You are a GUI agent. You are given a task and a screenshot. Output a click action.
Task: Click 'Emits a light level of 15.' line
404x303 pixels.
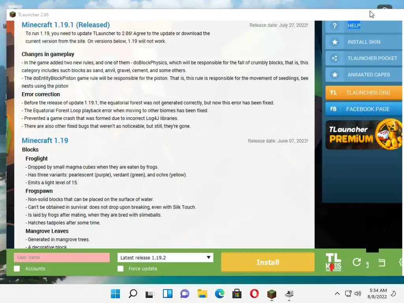coord(52,183)
